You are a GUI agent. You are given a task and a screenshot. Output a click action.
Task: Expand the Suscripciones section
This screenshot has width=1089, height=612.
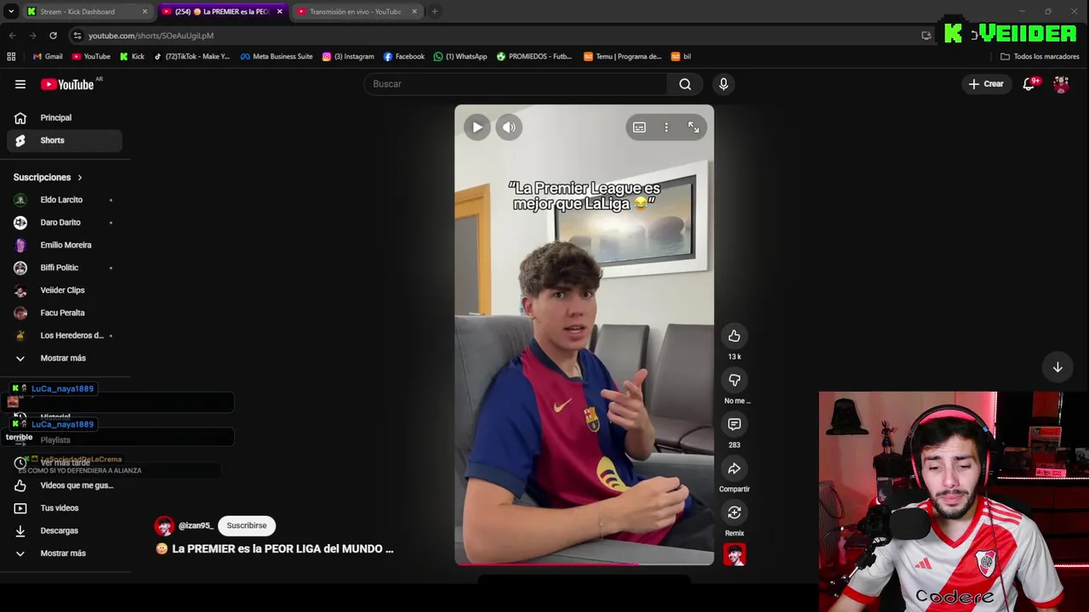[48, 178]
